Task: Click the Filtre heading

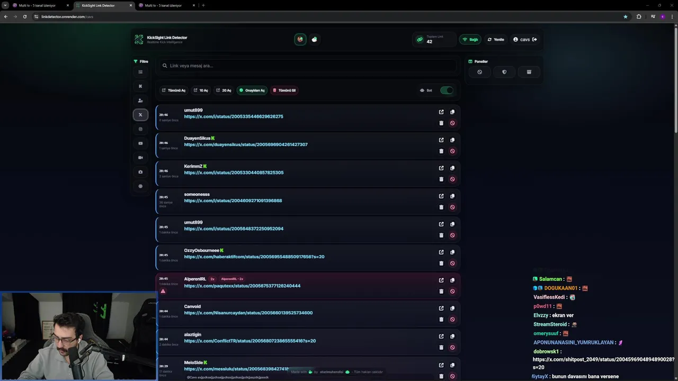Action: [141, 61]
